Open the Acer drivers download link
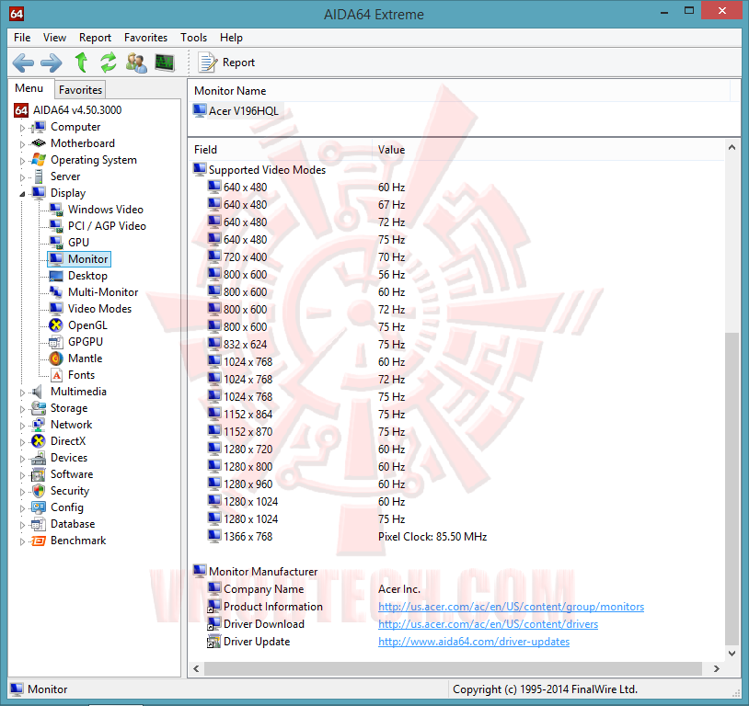749x706 pixels. 488,624
